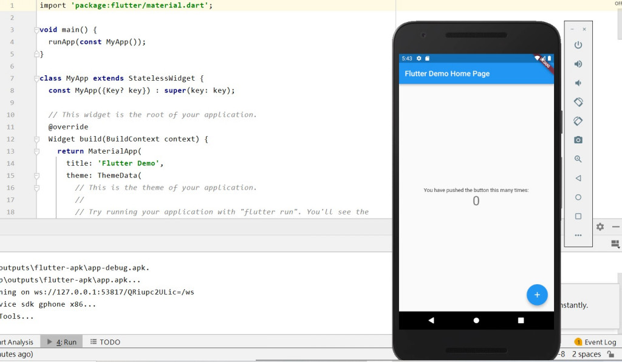Activate emulator zoom magnifier icon

coord(578,159)
